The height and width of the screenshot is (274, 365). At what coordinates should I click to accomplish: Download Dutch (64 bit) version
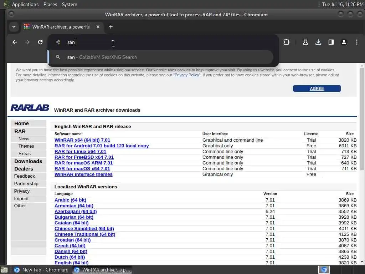[70, 257]
